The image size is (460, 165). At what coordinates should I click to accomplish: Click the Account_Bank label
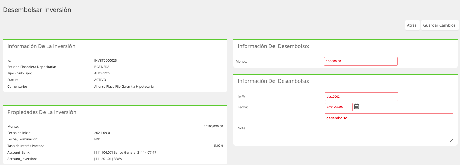(19, 153)
